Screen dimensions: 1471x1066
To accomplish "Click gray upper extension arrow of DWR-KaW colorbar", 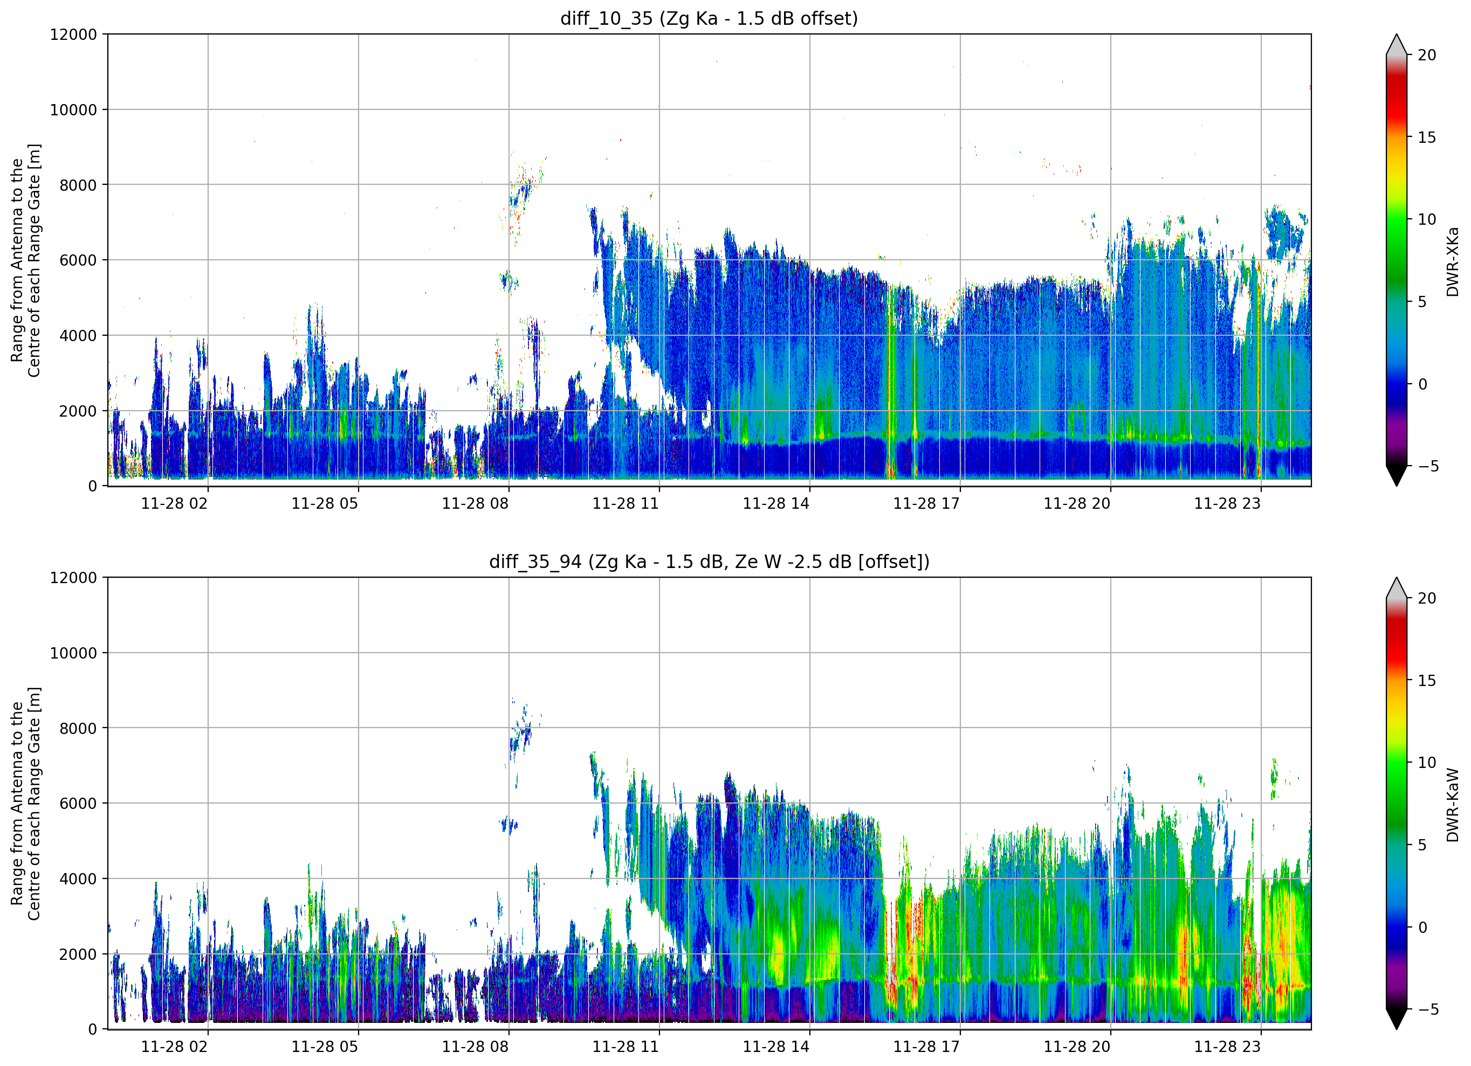I will (x=1397, y=588).
